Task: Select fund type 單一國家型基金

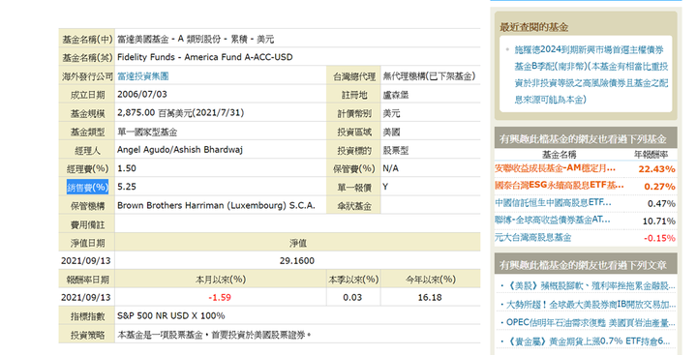Action: point(147,132)
